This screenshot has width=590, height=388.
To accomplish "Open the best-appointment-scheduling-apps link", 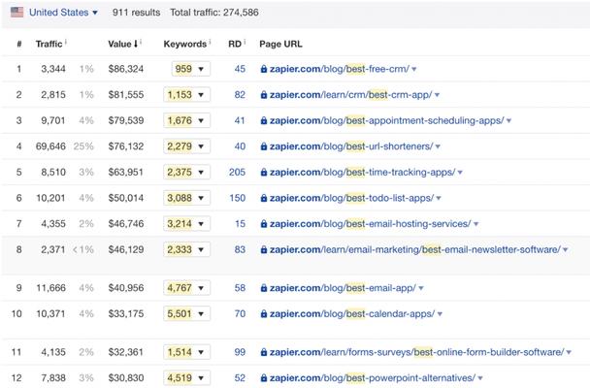I will click(x=387, y=120).
